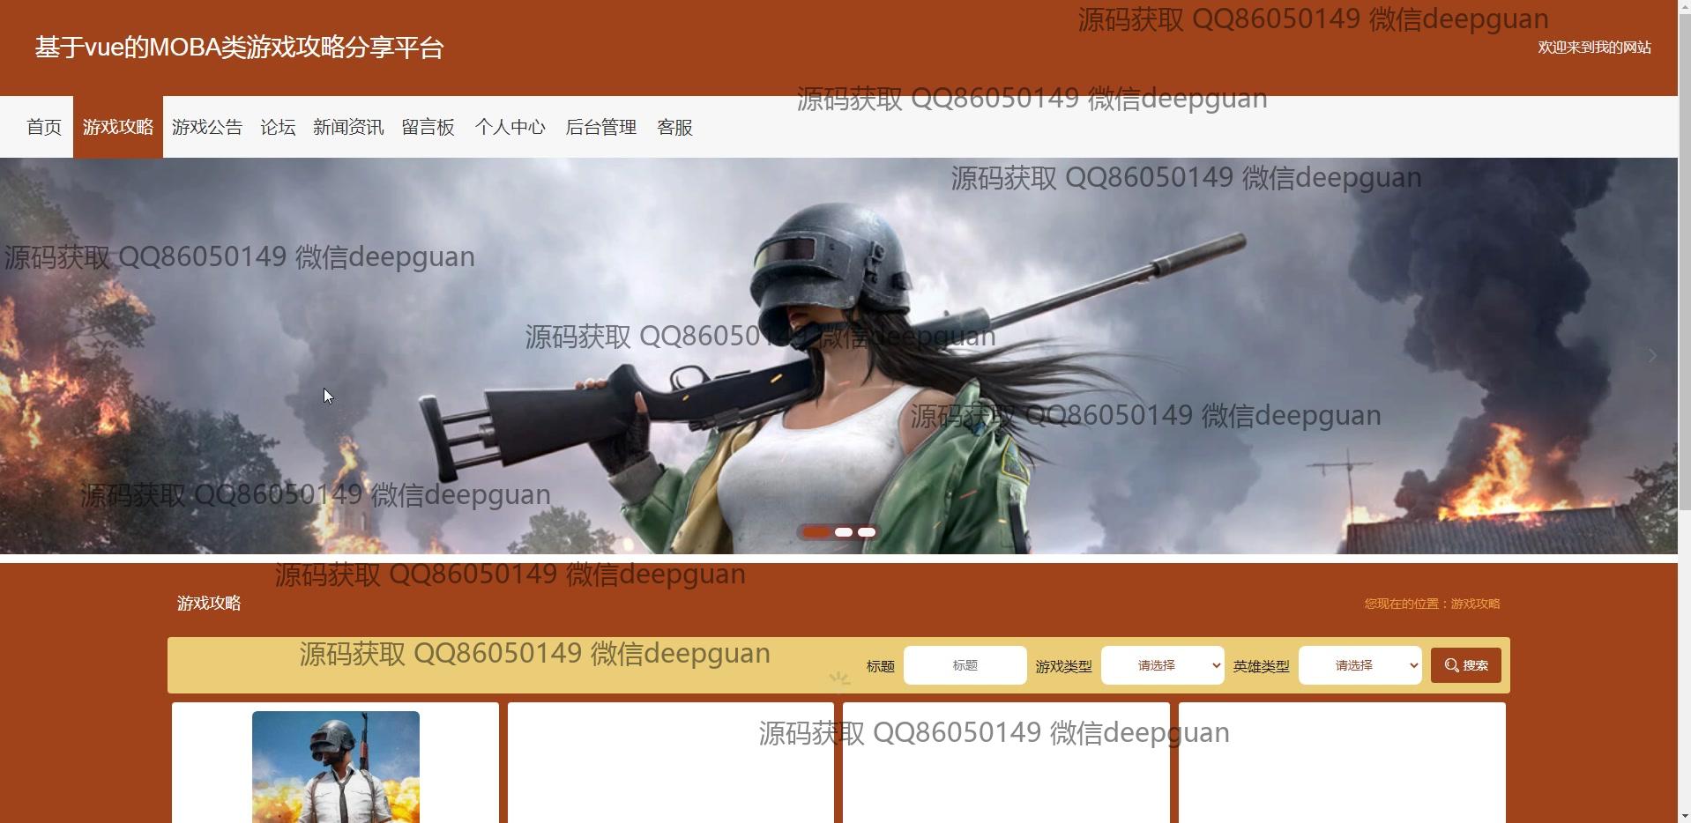This screenshot has height=823, width=1691.
Task: Go to the 论坛 page
Action: point(278,127)
